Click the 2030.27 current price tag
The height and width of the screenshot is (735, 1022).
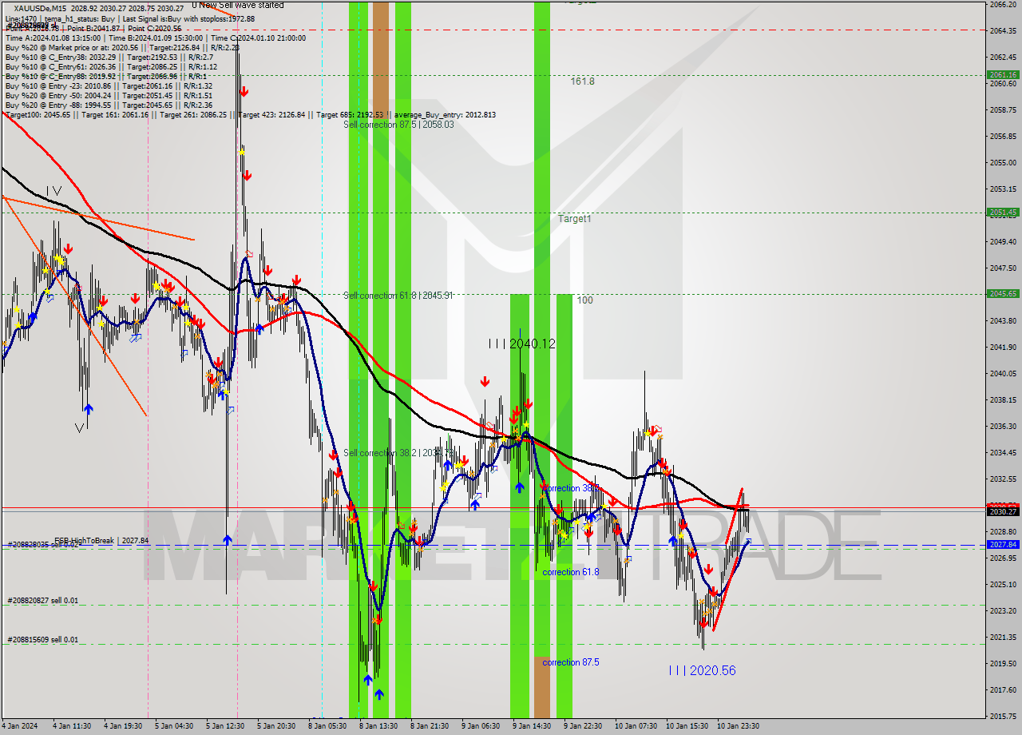point(1002,512)
